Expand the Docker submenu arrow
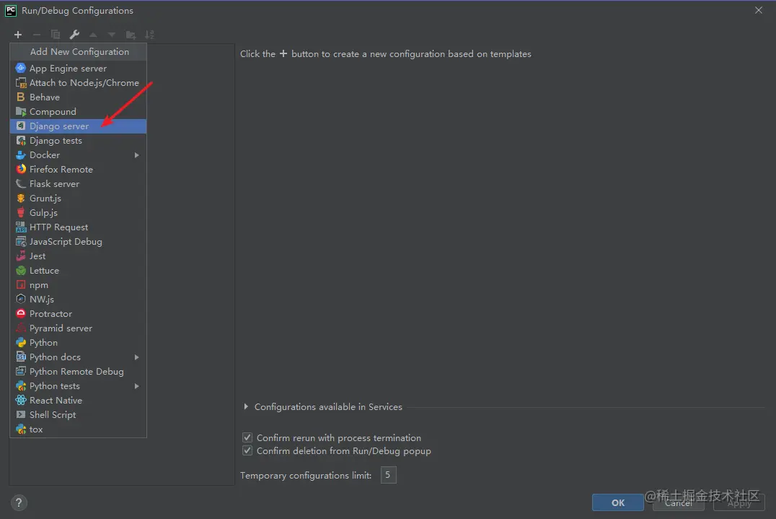 coord(136,155)
